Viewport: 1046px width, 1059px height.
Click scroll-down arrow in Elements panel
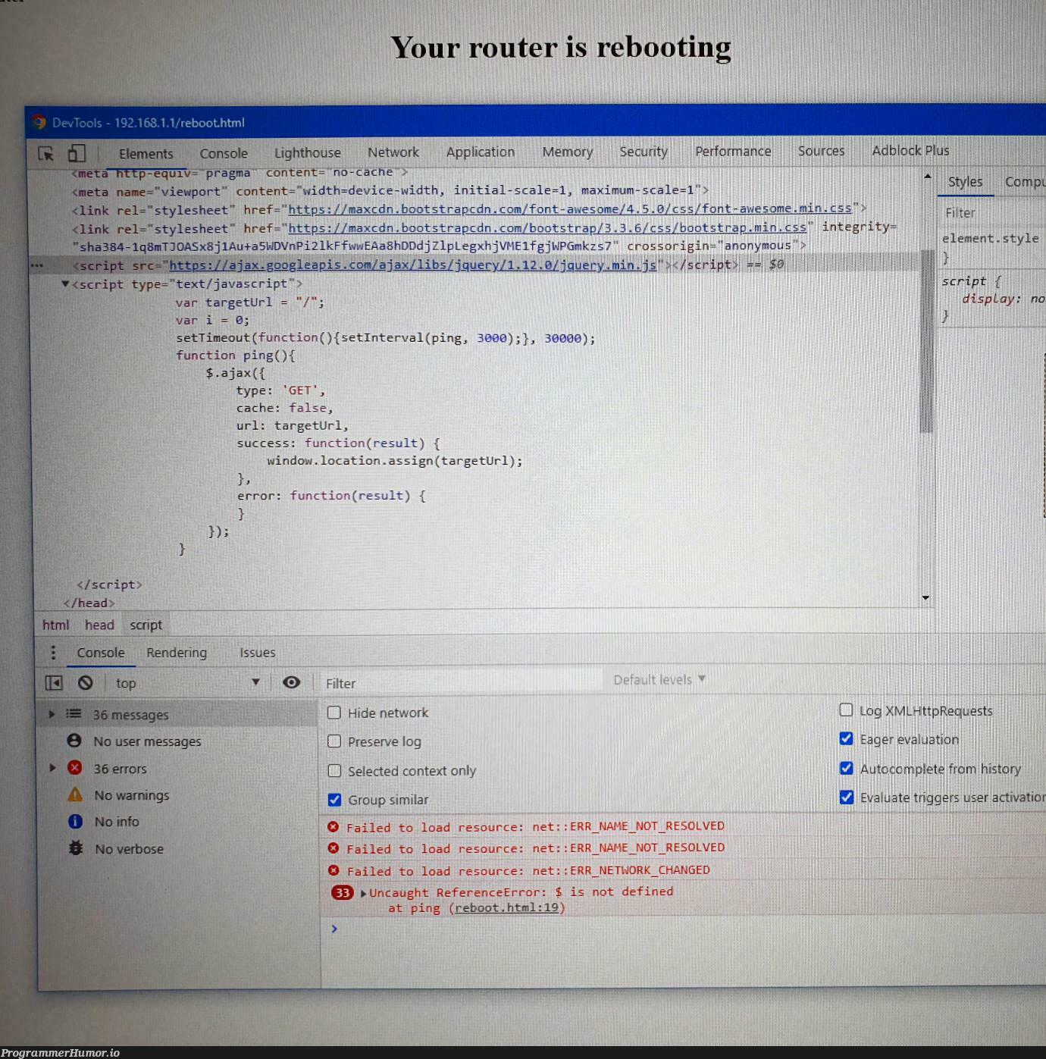pos(925,598)
